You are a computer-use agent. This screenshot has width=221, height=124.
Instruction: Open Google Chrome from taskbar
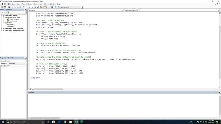[x=65, y=122]
